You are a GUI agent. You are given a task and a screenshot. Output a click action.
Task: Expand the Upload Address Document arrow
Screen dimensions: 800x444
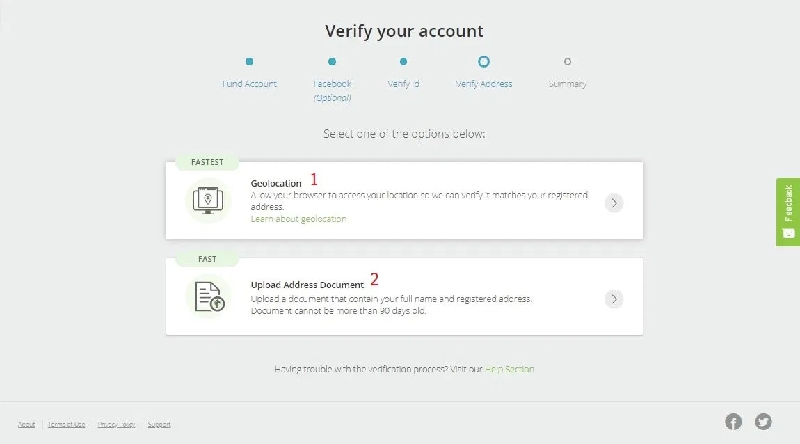point(614,299)
